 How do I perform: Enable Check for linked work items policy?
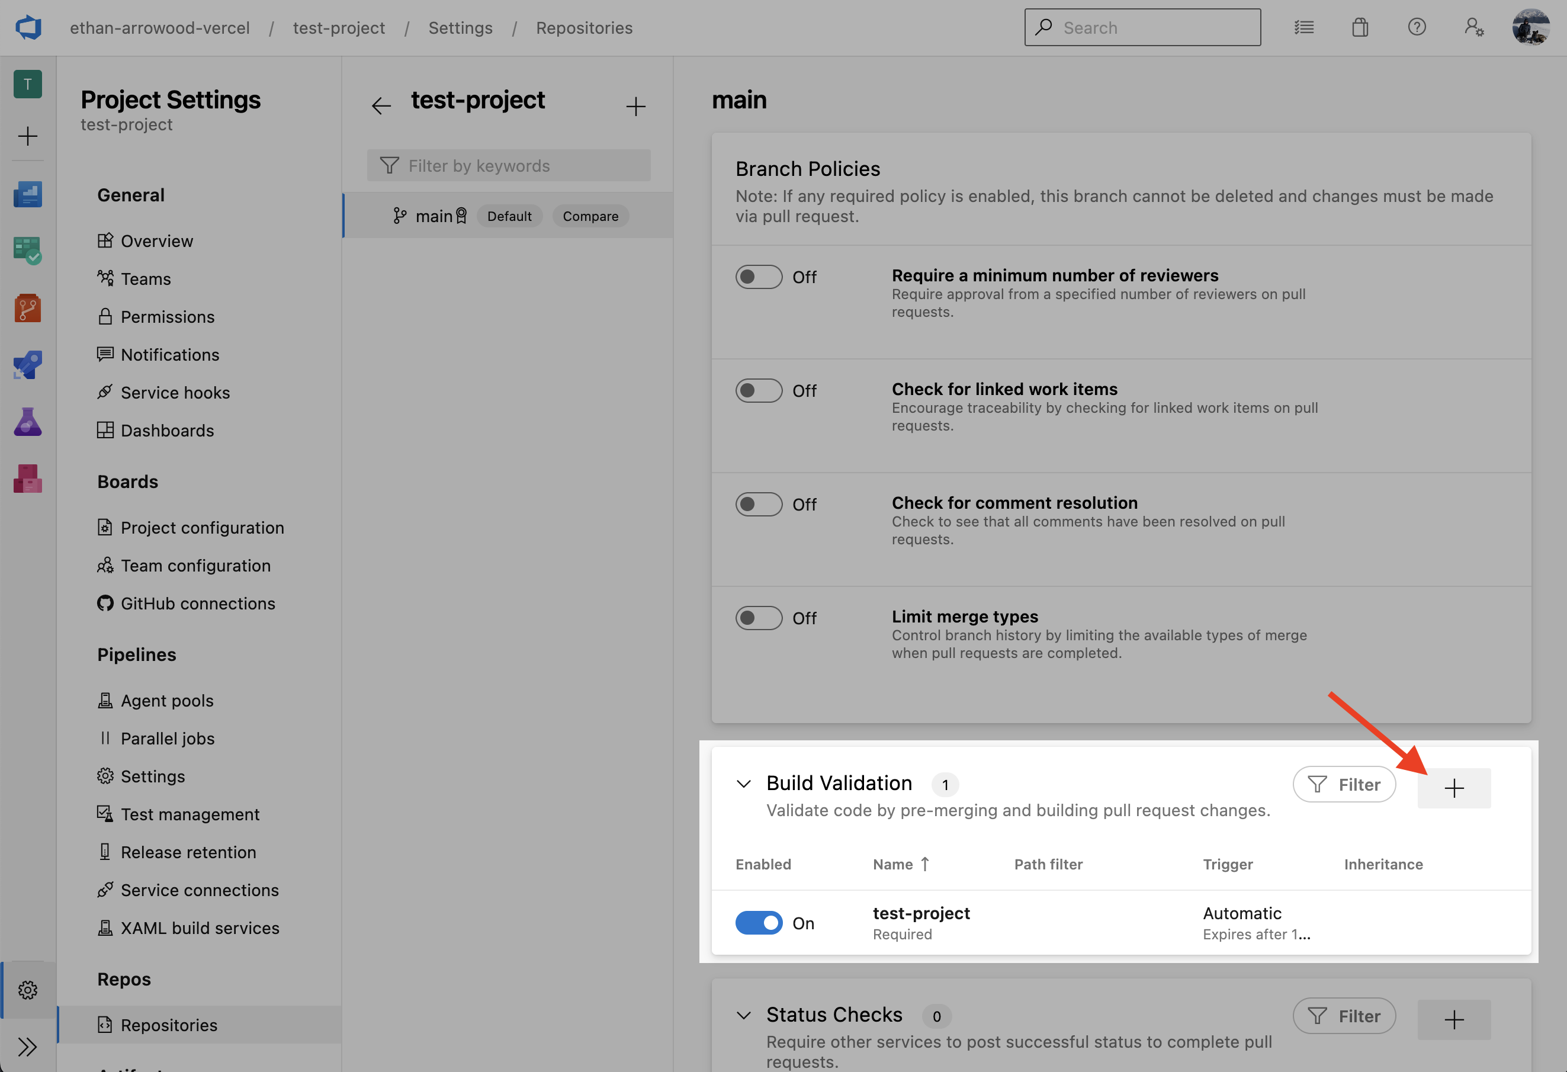point(759,390)
